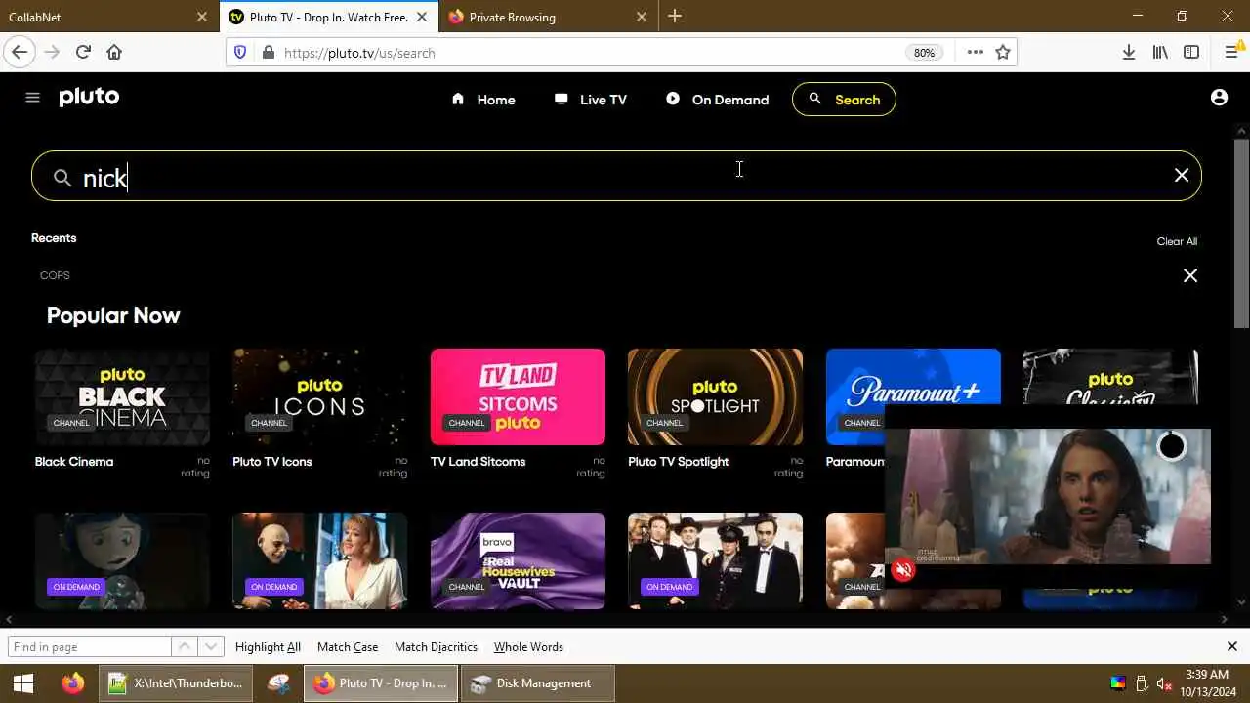
Task: Close the find bar
Action: pyautogui.click(x=1232, y=646)
